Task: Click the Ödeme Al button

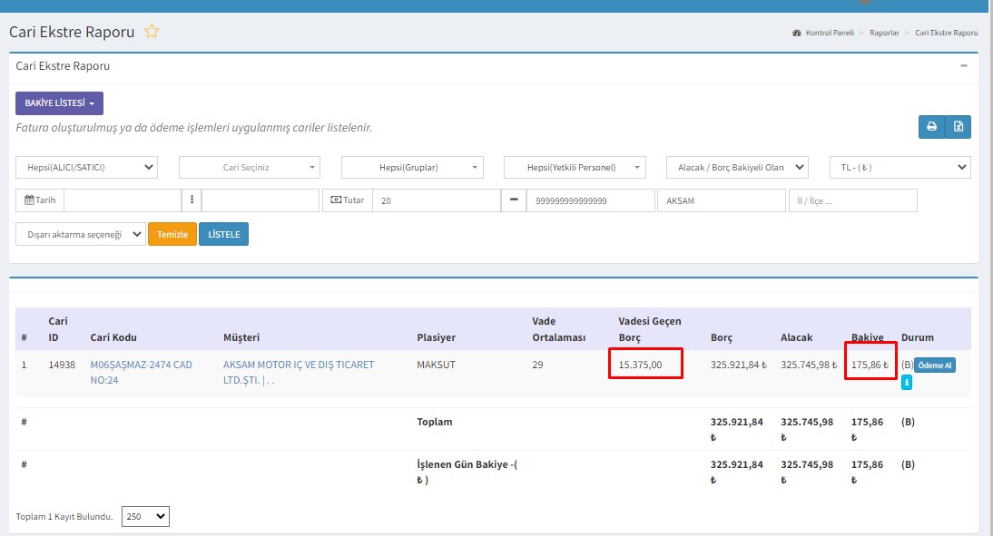Action: [934, 365]
